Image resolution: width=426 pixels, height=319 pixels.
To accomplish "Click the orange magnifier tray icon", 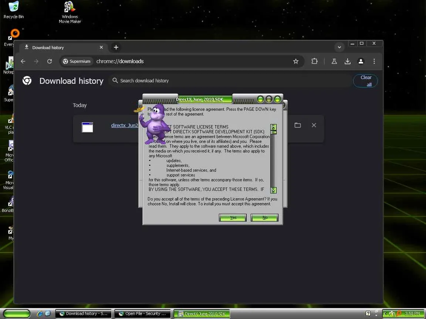I will (x=399, y=313).
